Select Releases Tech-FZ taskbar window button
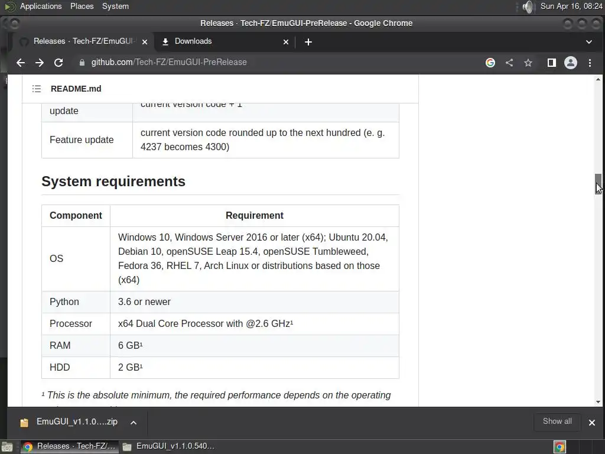This screenshot has width=605, height=454. [70, 446]
